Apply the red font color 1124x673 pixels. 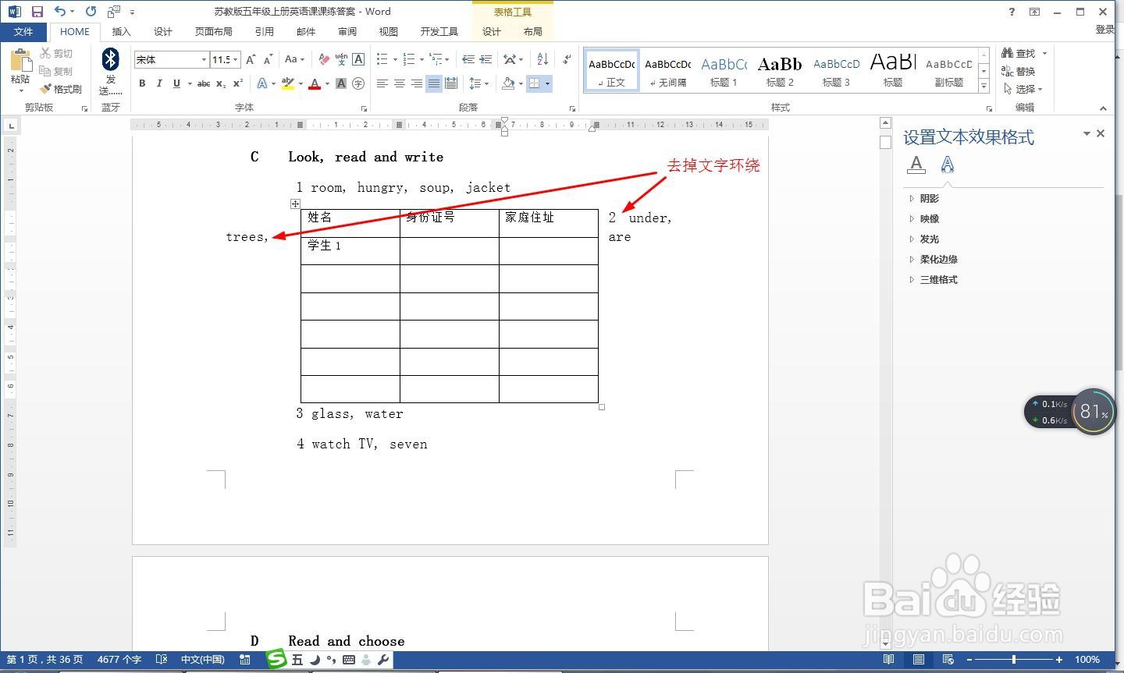coord(315,83)
